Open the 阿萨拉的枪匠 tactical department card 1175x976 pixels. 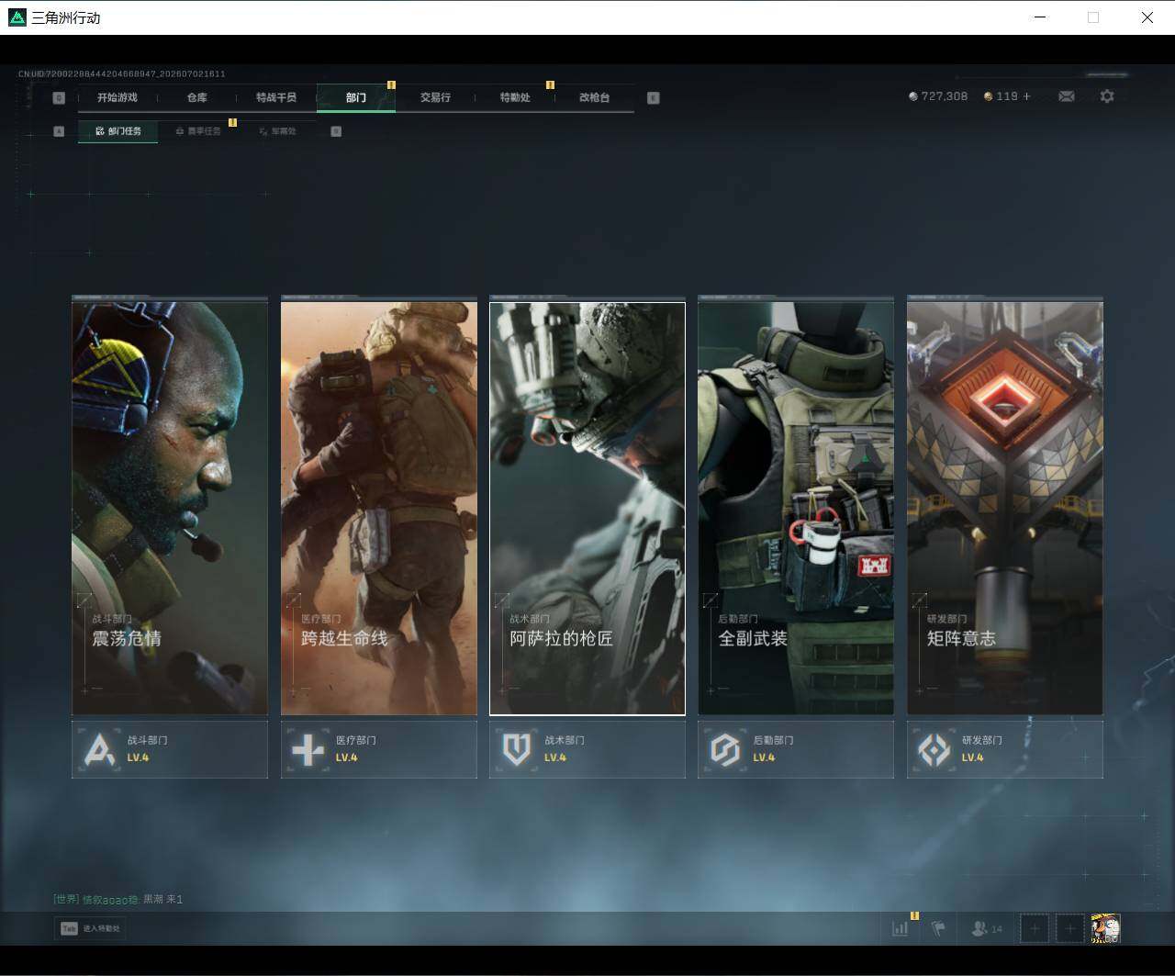tap(587, 508)
